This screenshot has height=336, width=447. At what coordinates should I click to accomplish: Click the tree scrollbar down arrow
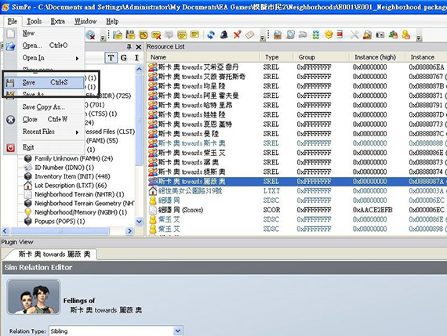(139, 221)
